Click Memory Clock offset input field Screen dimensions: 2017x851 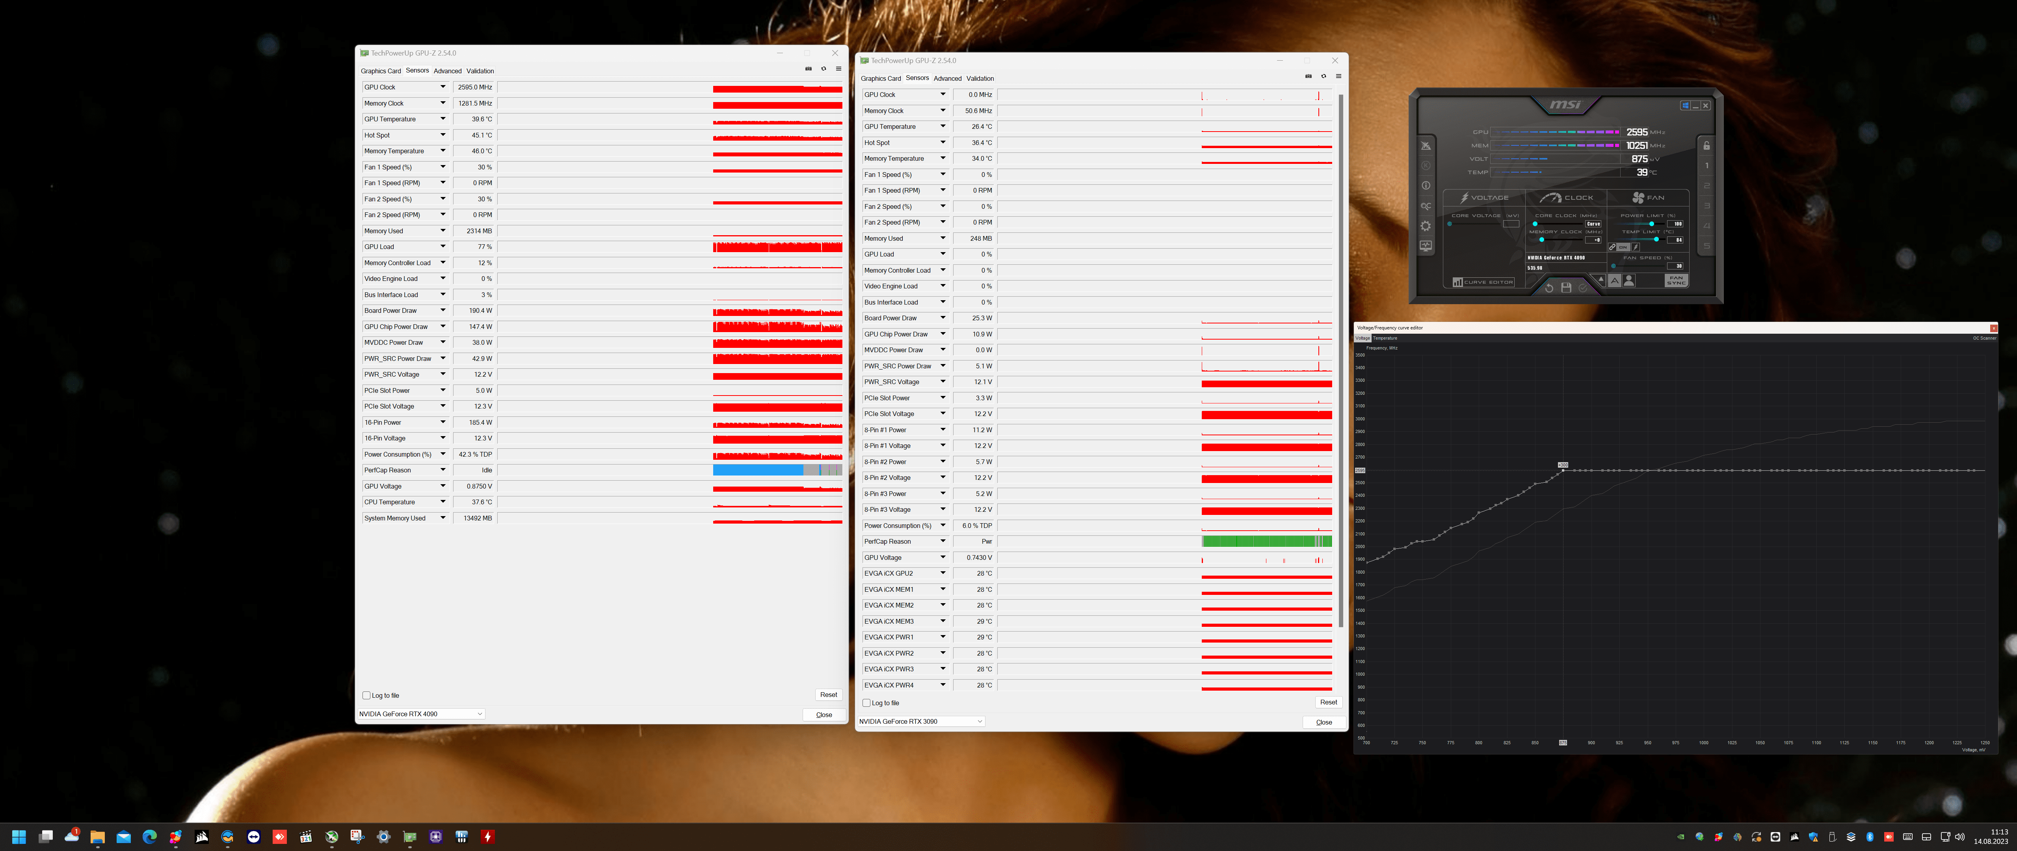click(x=1593, y=240)
